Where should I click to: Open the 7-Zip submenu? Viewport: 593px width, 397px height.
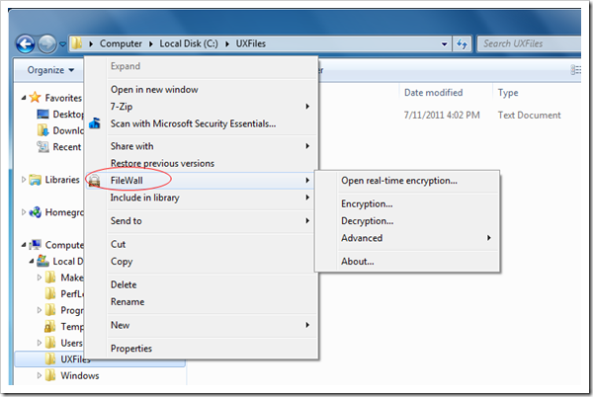coord(201,107)
